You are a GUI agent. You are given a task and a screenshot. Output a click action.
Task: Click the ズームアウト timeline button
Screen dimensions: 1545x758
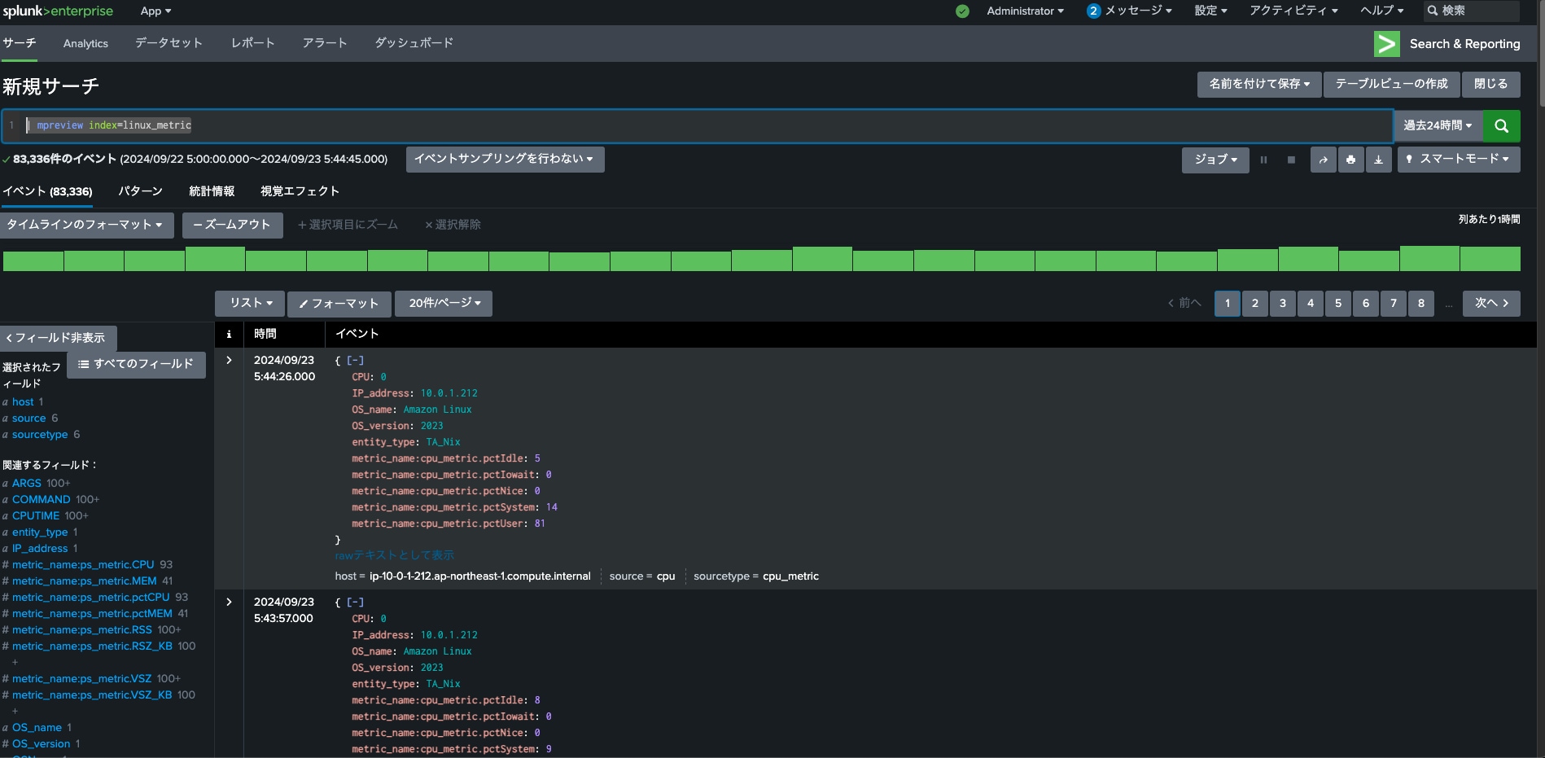(232, 225)
